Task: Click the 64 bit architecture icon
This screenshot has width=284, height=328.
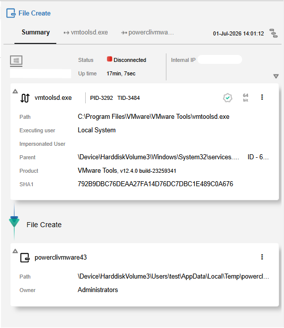Action: point(246,97)
